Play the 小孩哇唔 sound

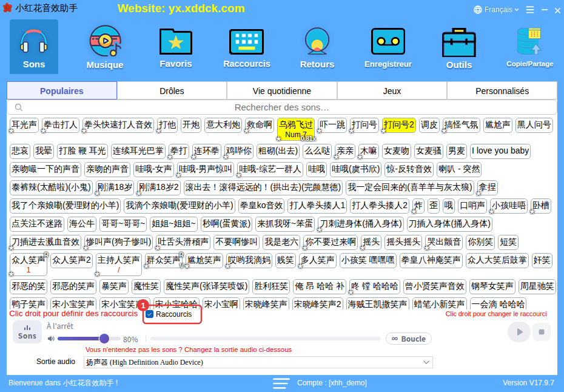tap(509, 206)
